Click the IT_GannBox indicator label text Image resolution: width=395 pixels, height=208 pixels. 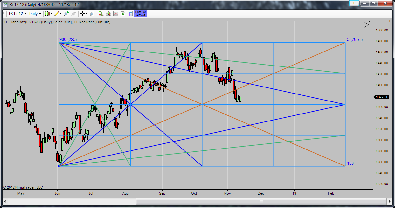click(x=57, y=22)
